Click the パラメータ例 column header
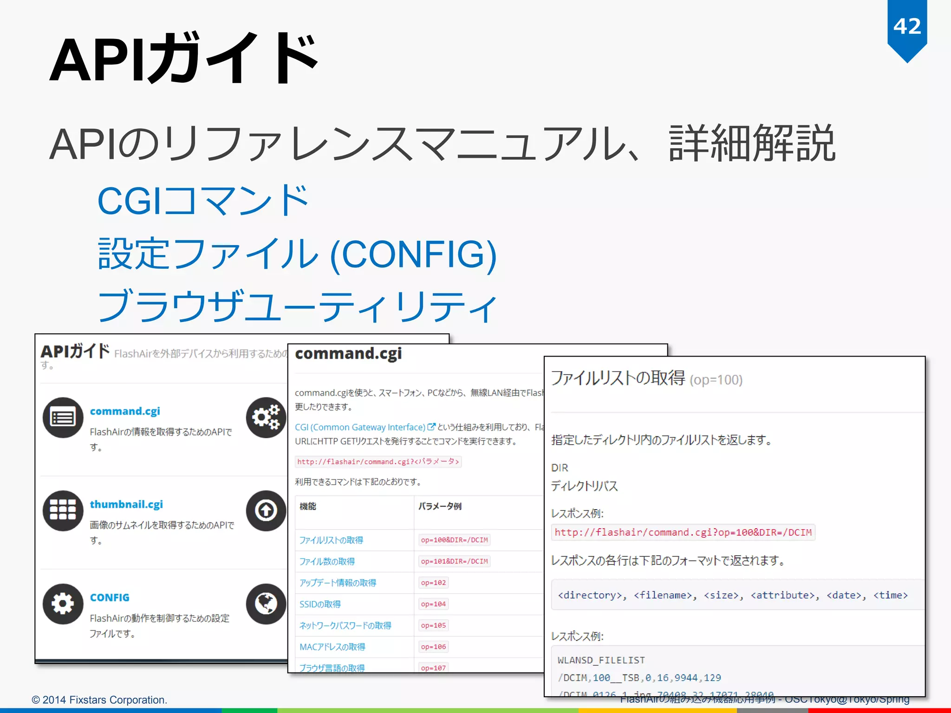 point(440,506)
